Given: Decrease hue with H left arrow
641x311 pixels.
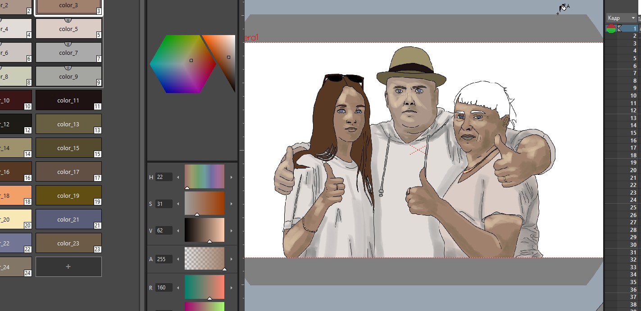Looking at the screenshot, I should 179,177.
